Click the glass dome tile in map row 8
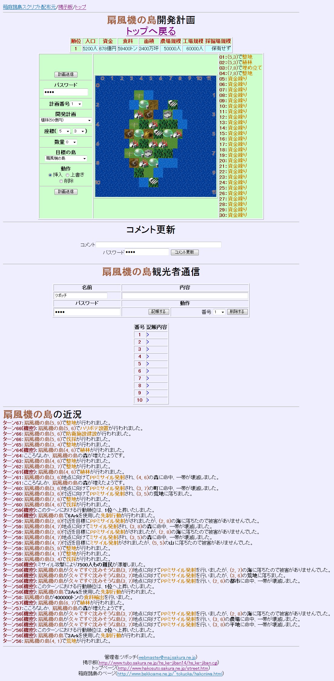The image size is (334, 681). click(153, 163)
